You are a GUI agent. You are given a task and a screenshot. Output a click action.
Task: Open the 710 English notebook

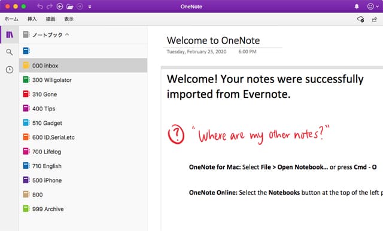click(x=83, y=166)
